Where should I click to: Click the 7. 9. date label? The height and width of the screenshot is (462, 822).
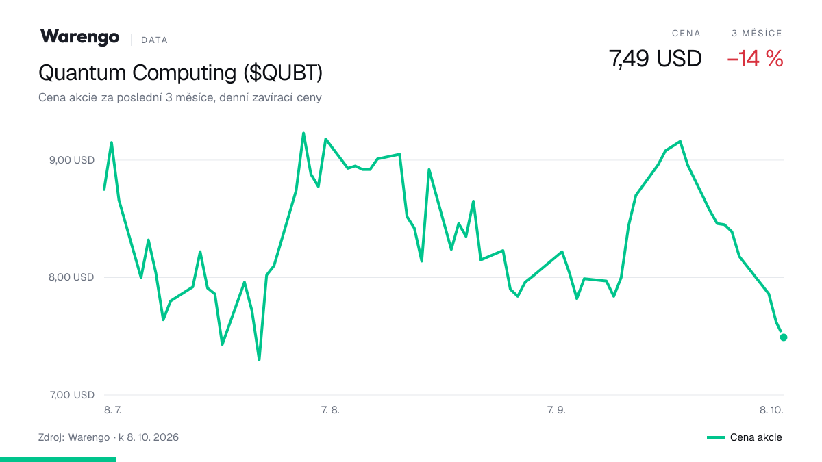(556, 410)
